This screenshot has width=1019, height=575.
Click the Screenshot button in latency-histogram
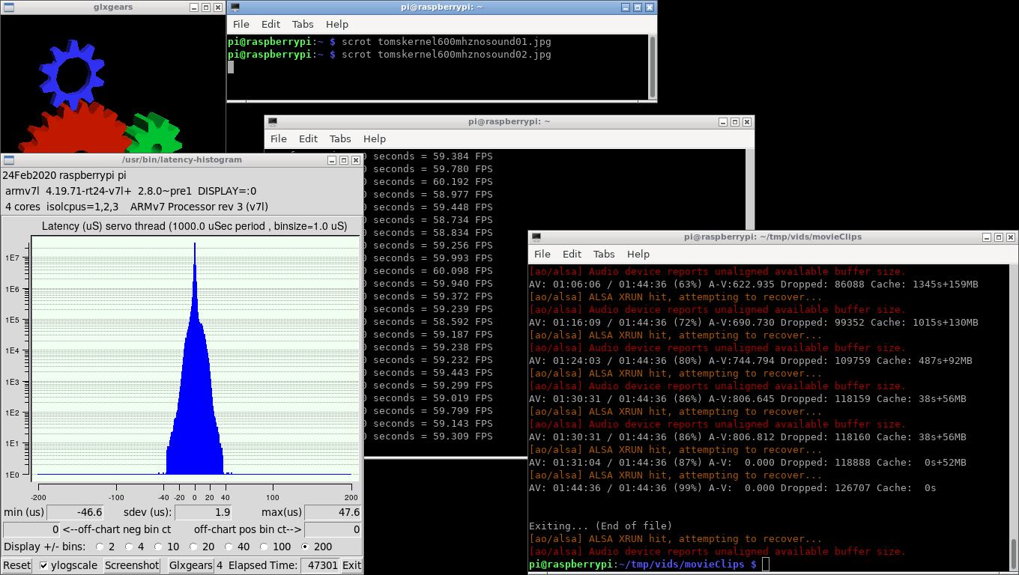click(x=132, y=565)
